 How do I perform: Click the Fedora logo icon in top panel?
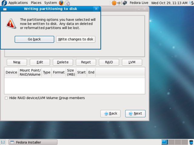click(4, 3)
